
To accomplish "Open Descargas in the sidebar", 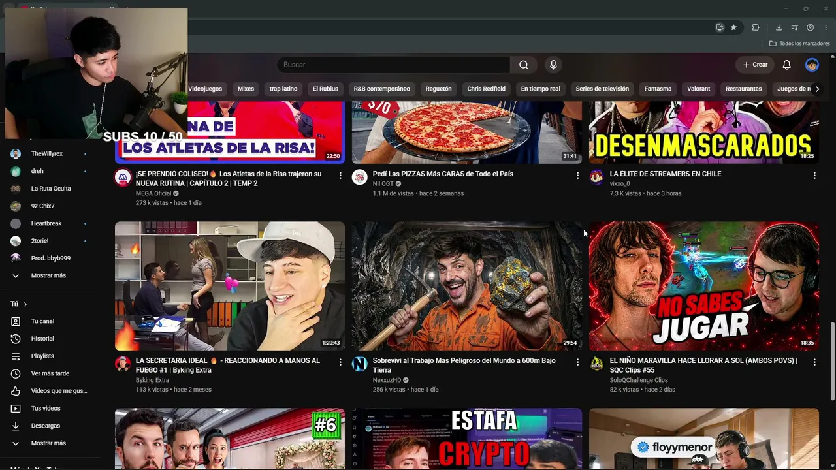I will [x=50, y=426].
